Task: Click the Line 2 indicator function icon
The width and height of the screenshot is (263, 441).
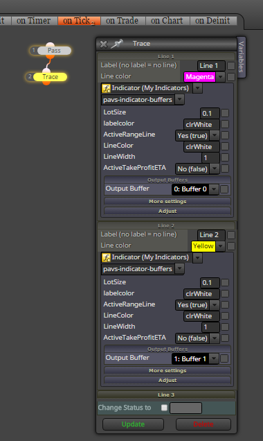Action: (106, 258)
